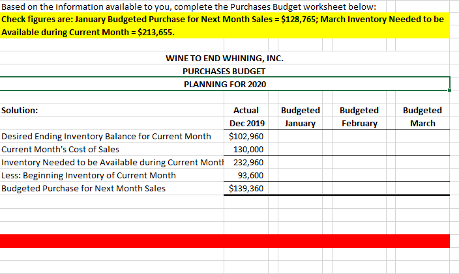Select the 232,960 cell

click(246, 162)
